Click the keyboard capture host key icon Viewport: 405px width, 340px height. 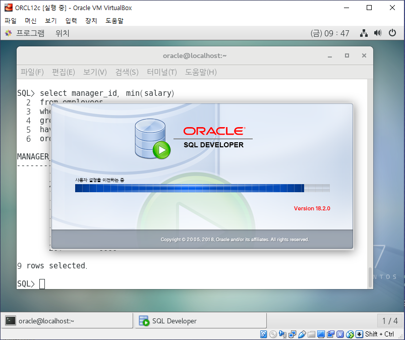pyautogui.click(x=359, y=334)
